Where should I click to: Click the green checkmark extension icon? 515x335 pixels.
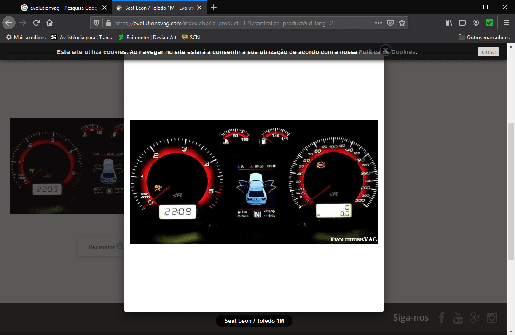click(x=489, y=23)
